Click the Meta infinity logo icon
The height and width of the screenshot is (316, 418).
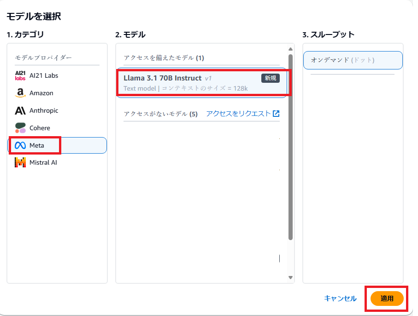tap(20, 145)
